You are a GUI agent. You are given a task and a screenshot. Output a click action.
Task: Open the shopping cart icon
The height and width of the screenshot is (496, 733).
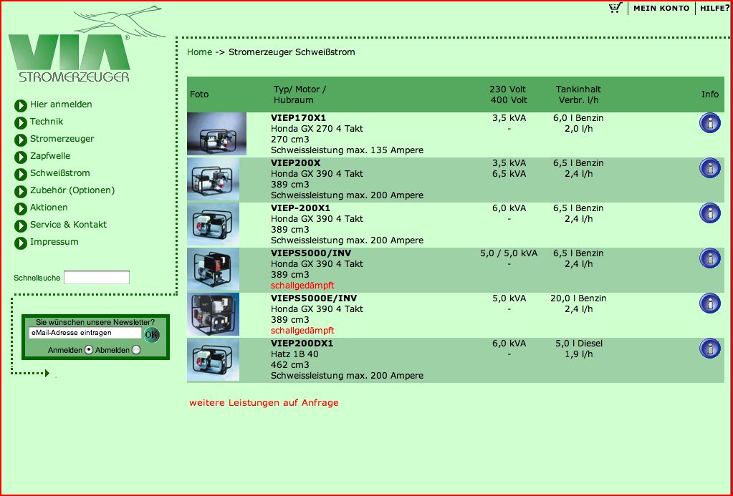615,7
